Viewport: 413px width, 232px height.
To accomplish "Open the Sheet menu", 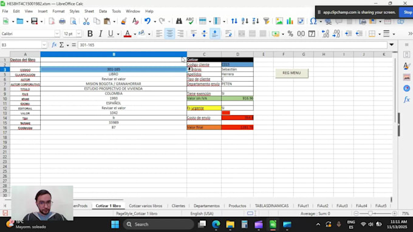I will [89, 12].
